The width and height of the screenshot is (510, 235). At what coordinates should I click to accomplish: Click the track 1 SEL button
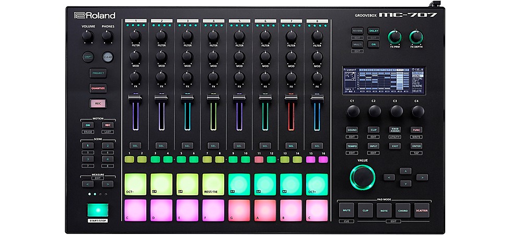click(135, 146)
